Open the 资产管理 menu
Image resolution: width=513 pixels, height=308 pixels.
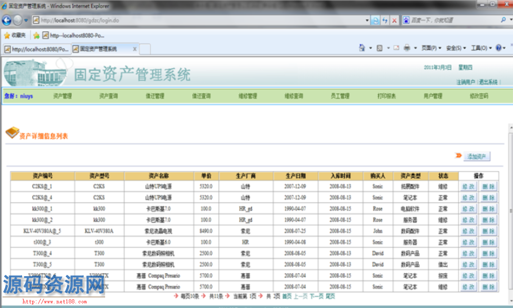(62, 96)
